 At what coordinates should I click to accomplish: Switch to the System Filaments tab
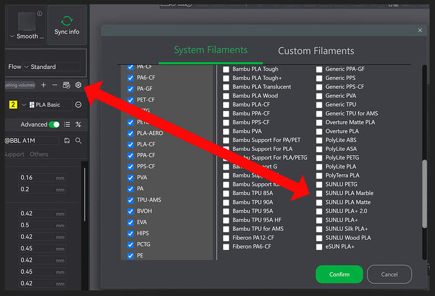(x=211, y=50)
